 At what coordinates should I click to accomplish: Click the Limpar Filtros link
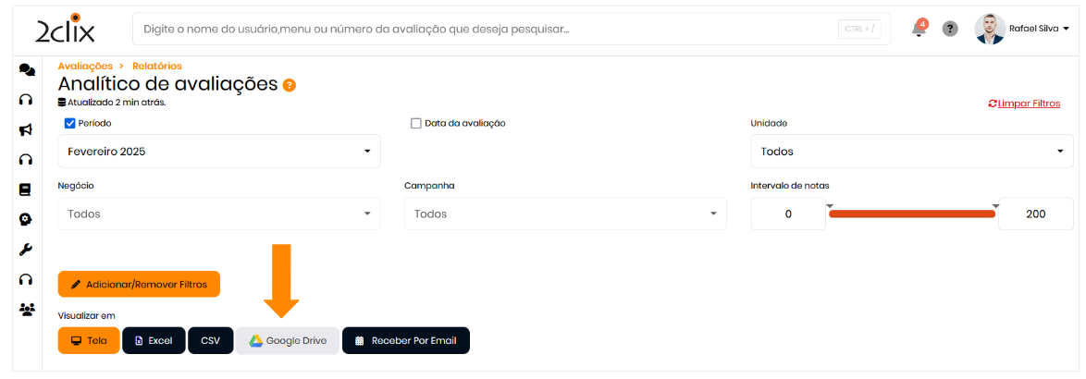tap(1024, 104)
